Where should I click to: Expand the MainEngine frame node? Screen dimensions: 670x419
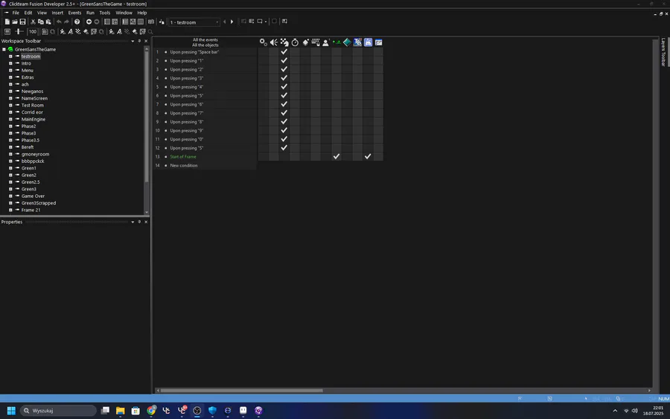[x=10, y=119]
